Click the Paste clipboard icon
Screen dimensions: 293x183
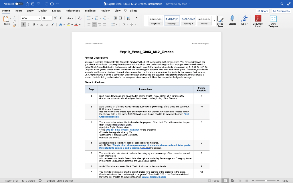(6, 19)
